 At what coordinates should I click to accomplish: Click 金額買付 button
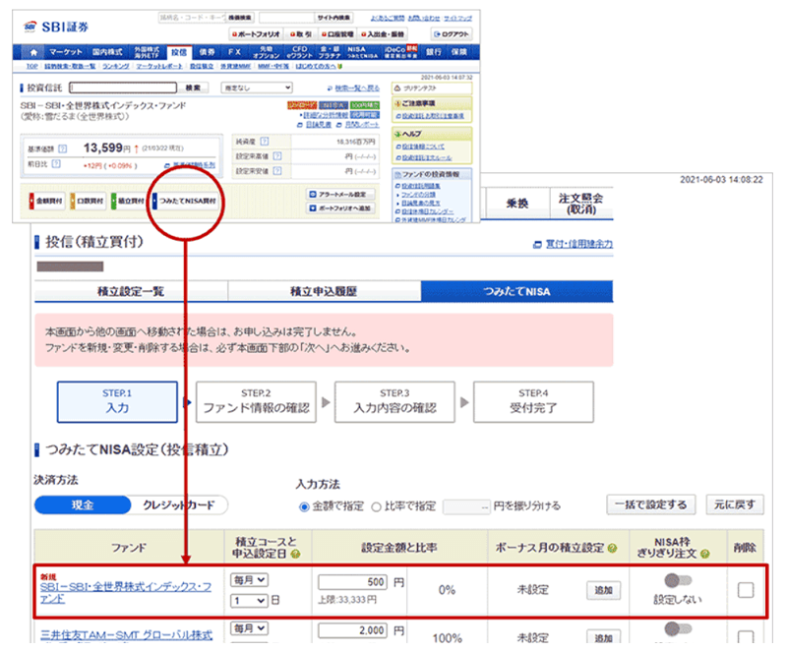pyautogui.click(x=46, y=201)
